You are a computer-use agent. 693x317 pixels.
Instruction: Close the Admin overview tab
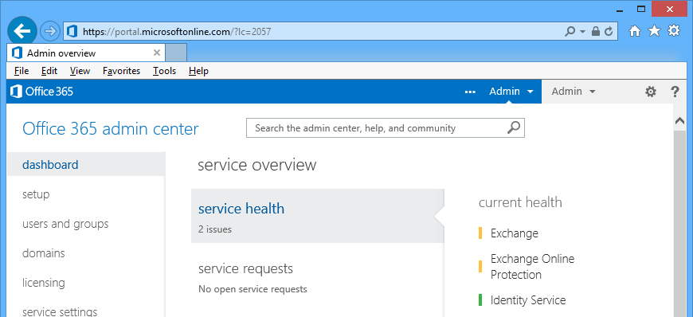coord(156,53)
